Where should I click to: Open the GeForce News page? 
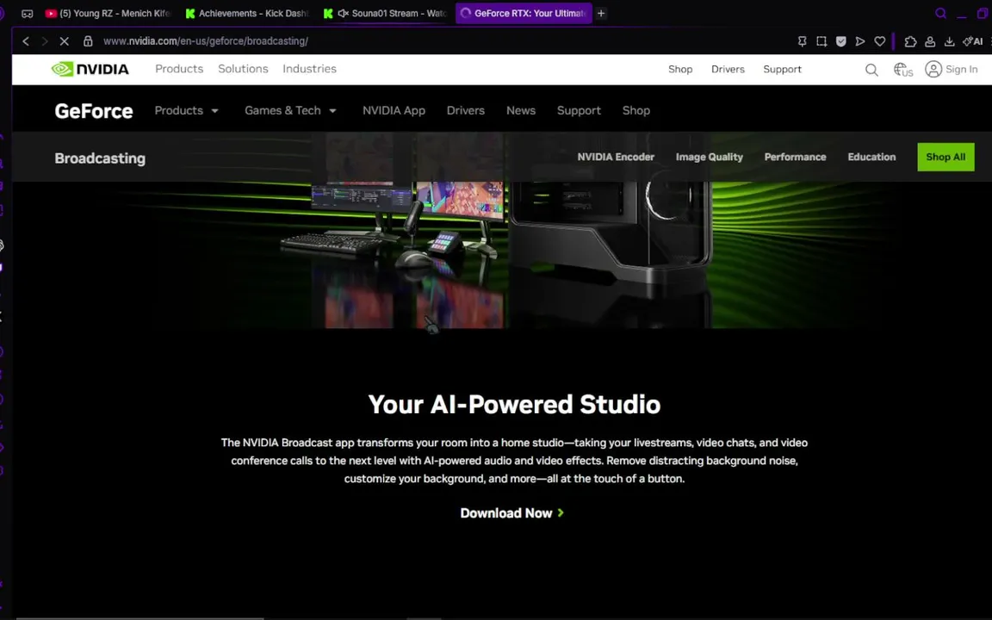(x=521, y=110)
